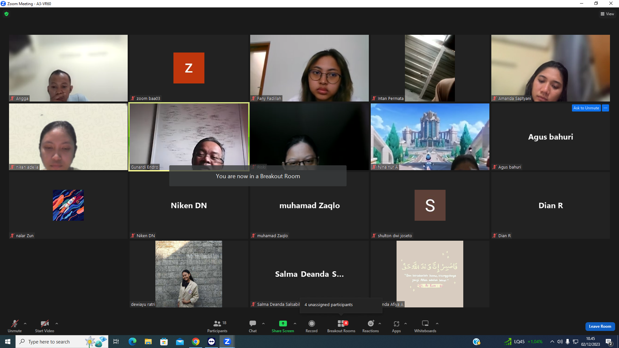Open Google Chrome from taskbar

click(196, 342)
